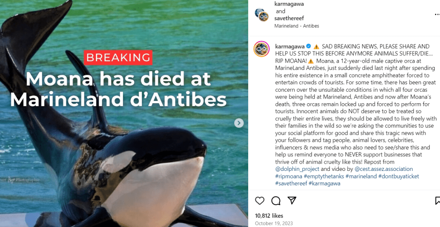The image size is (440, 227).
Task: Like the post with the heart icon
Action: pos(260,200)
